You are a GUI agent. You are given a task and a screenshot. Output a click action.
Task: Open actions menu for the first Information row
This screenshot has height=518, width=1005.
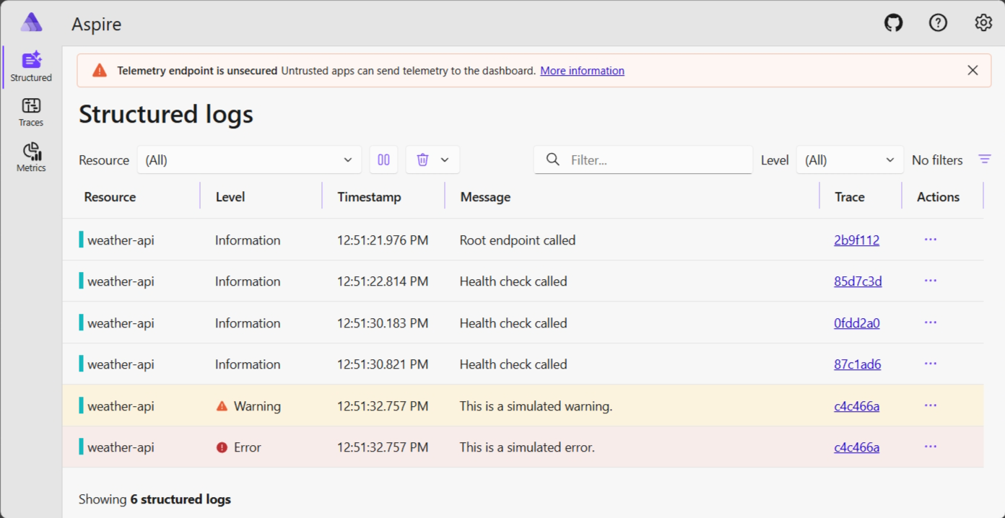[x=930, y=240]
